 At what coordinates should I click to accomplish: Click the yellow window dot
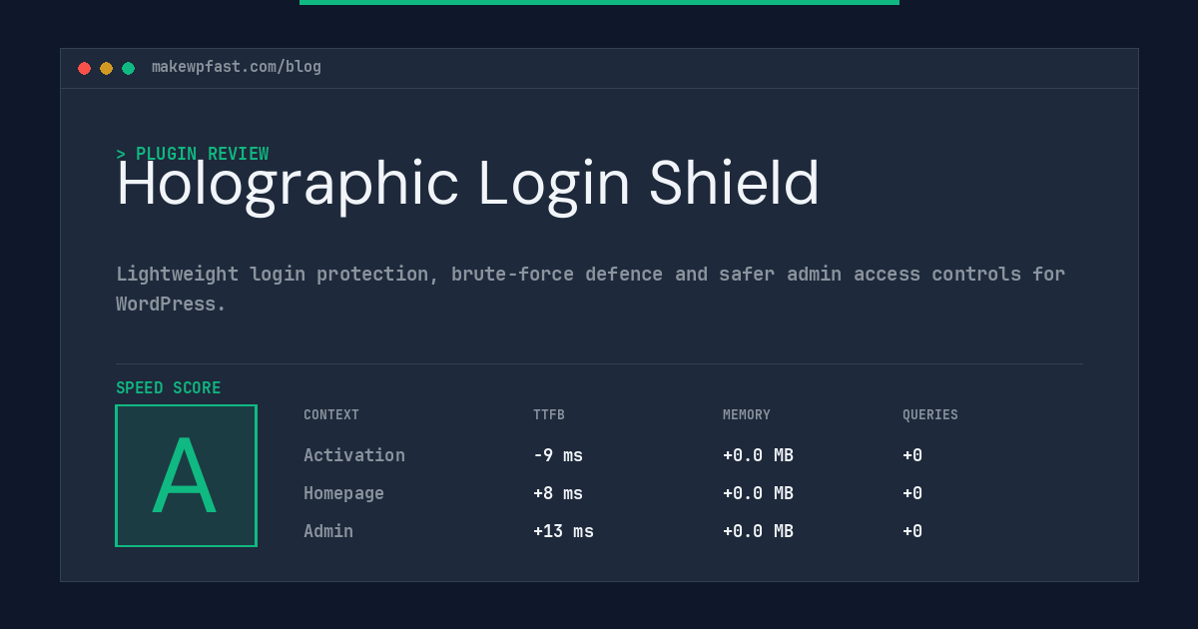pyautogui.click(x=107, y=68)
